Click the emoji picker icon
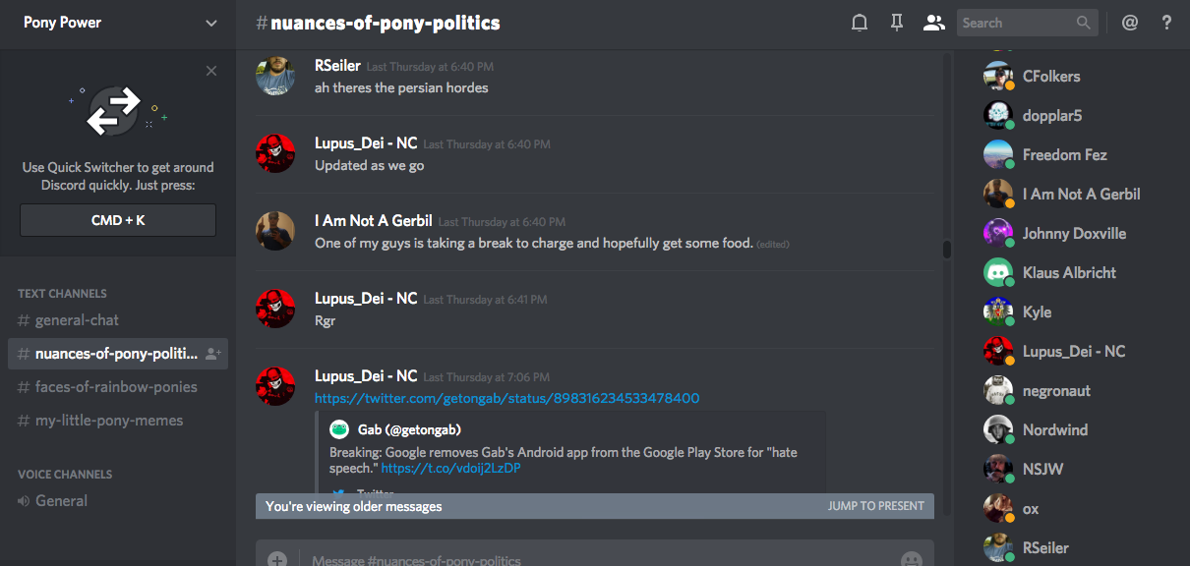Screen dimensions: 1190x566 [x=912, y=559]
